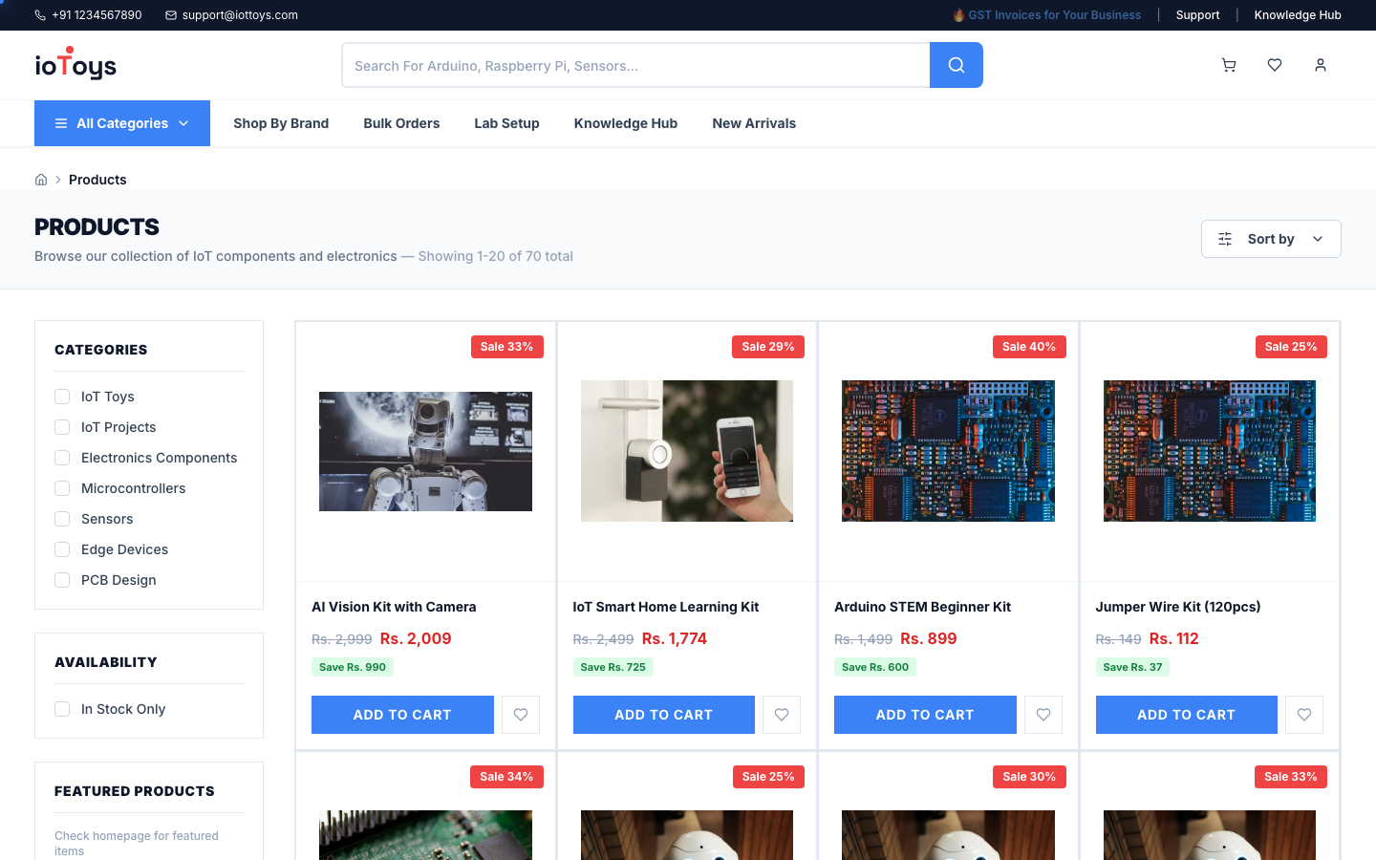The height and width of the screenshot is (860, 1376).
Task: Click support@iottoys.com email link
Action: click(240, 15)
